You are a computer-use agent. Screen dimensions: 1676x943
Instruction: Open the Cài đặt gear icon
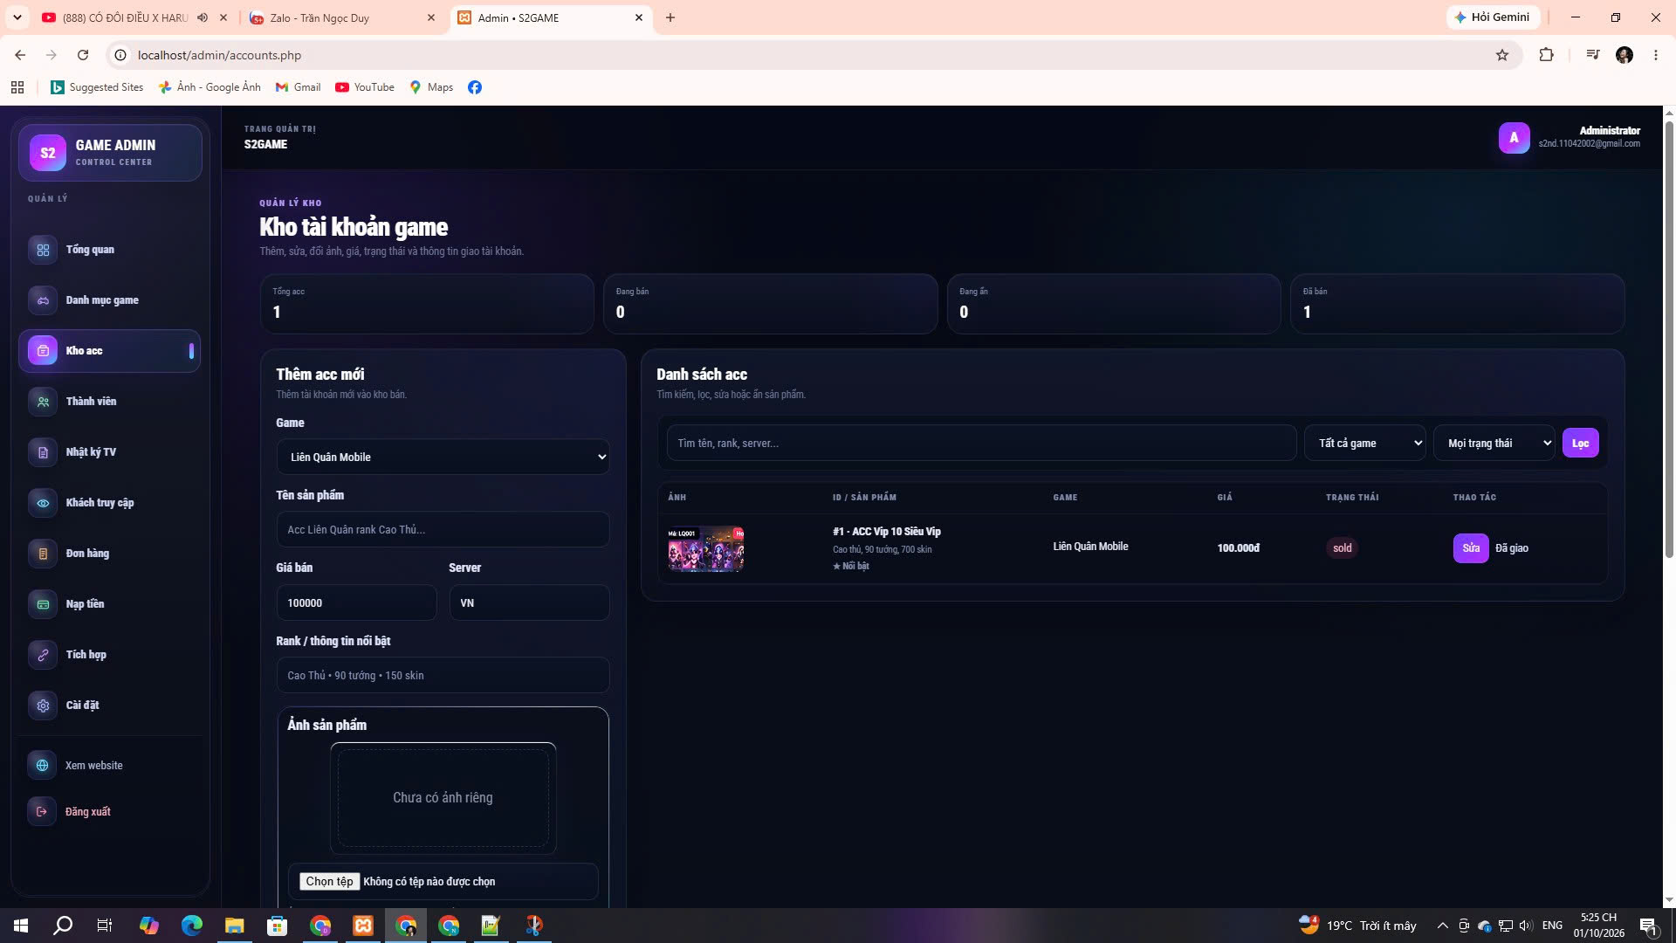43,706
